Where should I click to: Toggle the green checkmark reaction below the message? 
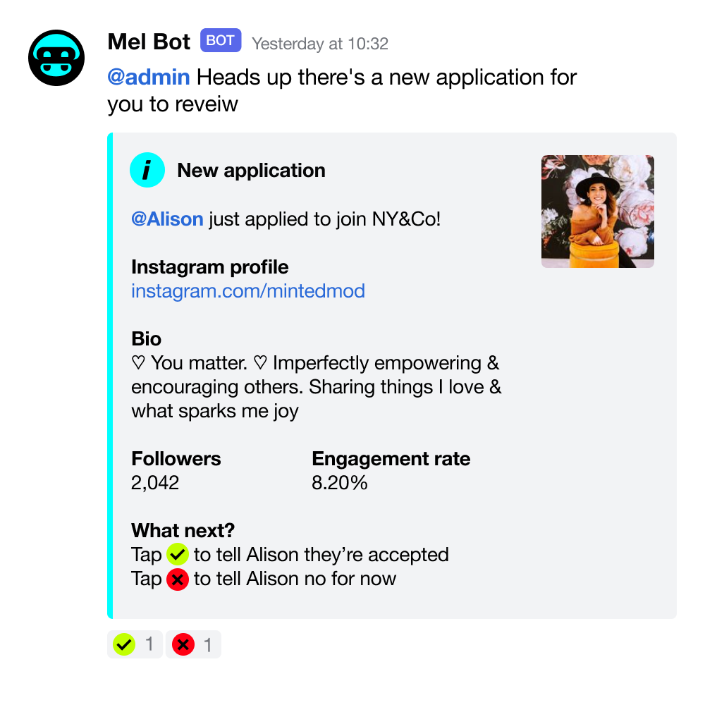(135, 644)
